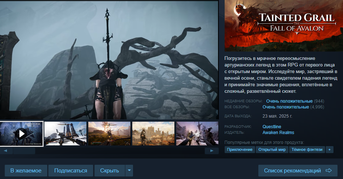The width and height of the screenshot is (343, 179).
Task: Open developer link Questline
Action: pos(272,127)
